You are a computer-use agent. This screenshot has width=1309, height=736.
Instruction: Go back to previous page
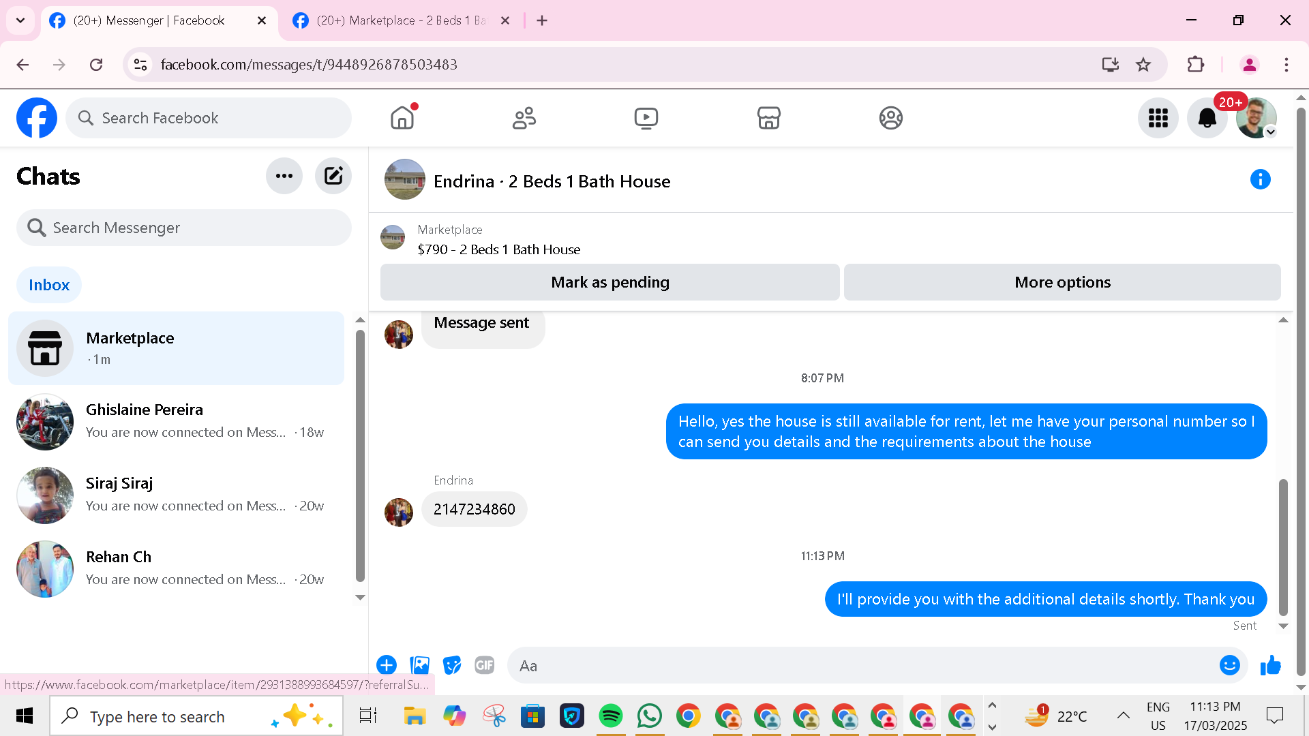tap(22, 65)
